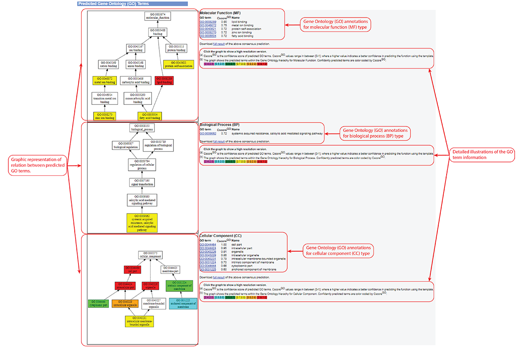Select red intracellular part graph node
Screen dimensions: 518x349
tap(126, 286)
